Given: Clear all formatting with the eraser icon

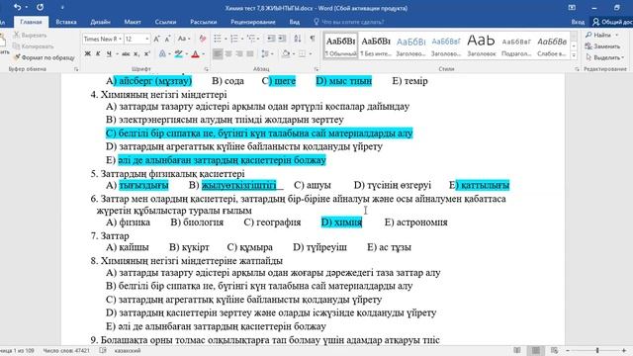Looking at the screenshot, I should pos(203,39).
